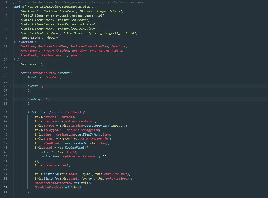This screenshot has width=268, height=198.
Task: Click the 'Facets.ItemCell.View' string
Action: [40, 33]
